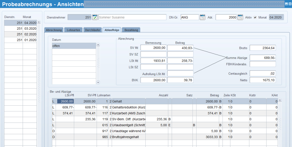Click BVK Bemessung field 2600,00
This screenshot has width=292, height=147.
pyautogui.click(x=154, y=80)
